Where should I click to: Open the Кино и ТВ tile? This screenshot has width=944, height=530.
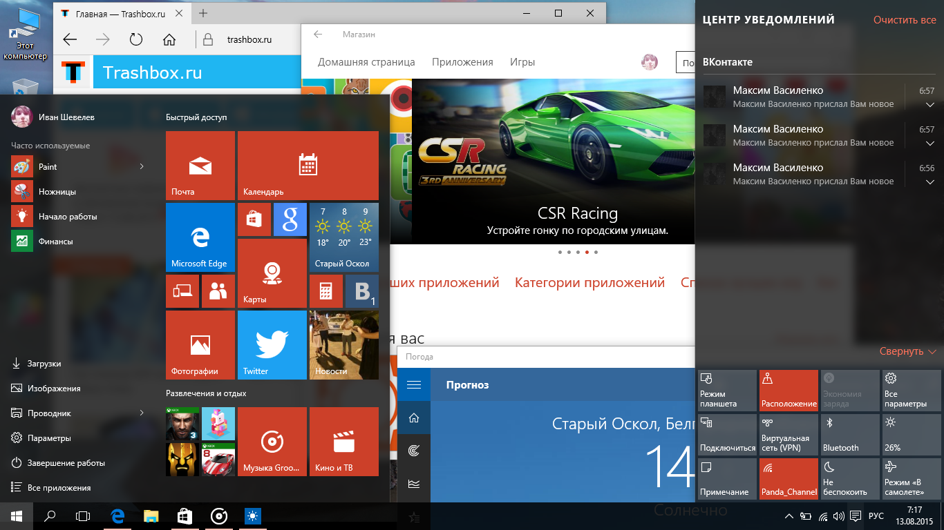344,442
